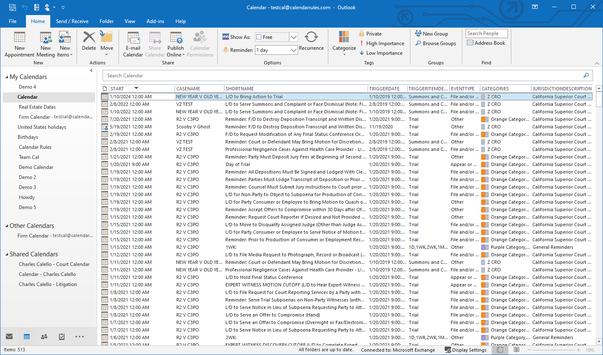
Task: Open the File tab
Action: [13, 21]
